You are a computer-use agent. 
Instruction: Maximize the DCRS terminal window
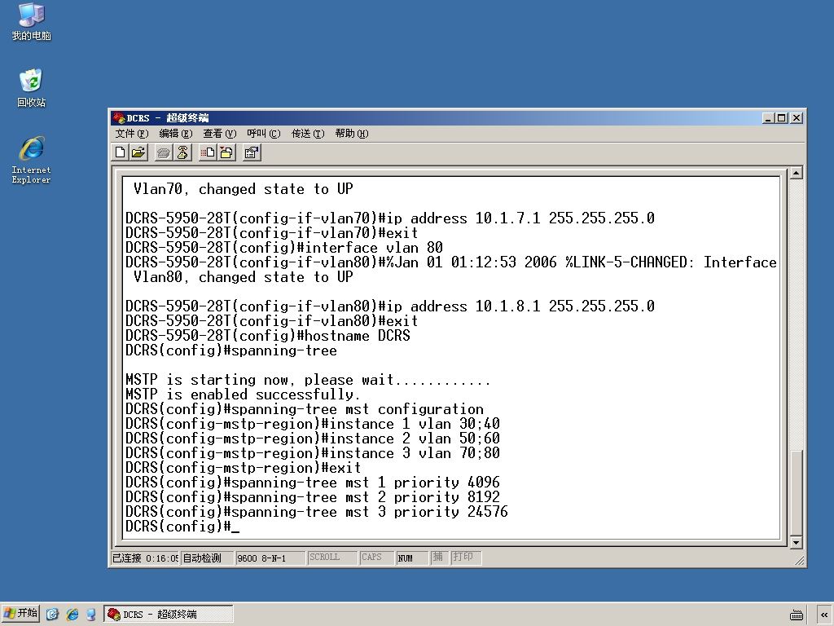(781, 118)
